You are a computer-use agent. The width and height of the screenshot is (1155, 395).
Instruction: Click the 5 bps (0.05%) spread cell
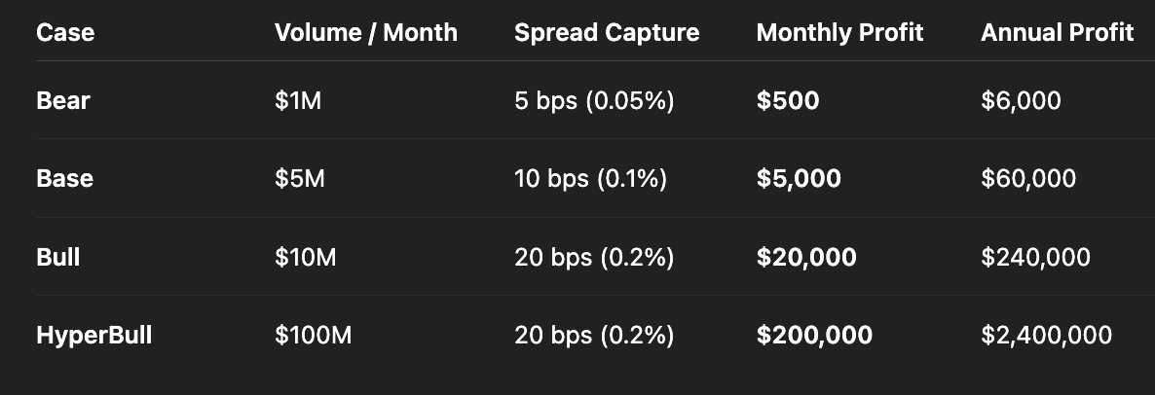click(x=594, y=100)
